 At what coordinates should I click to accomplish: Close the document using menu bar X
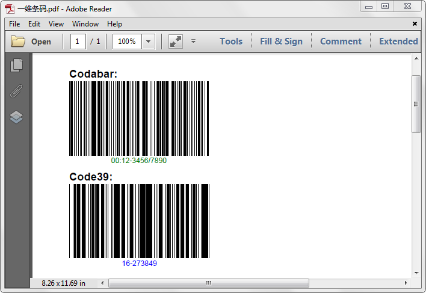[415, 24]
